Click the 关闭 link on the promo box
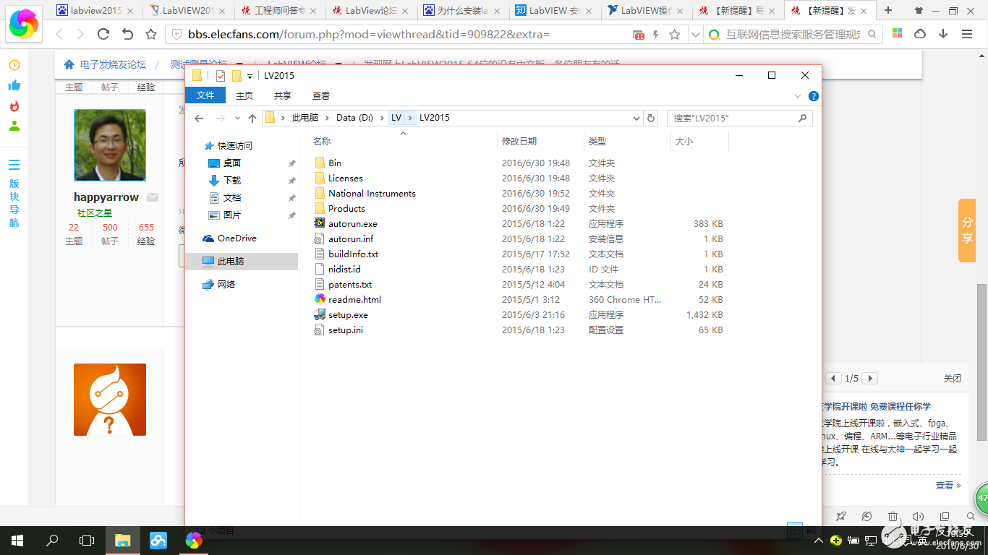The height and width of the screenshot is (555, 988). tap(953, 379)
